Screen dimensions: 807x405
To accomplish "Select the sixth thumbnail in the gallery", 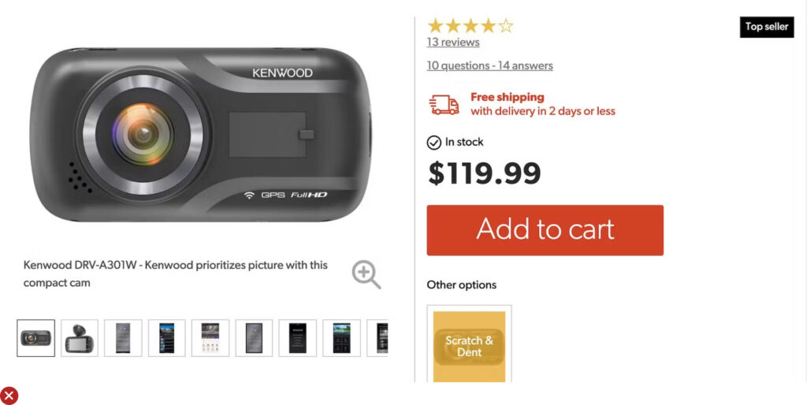I will pyautogui.click(x=254, y=338).
